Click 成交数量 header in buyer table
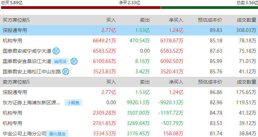The height and width of the screenshot is (137, 258). 247,20
